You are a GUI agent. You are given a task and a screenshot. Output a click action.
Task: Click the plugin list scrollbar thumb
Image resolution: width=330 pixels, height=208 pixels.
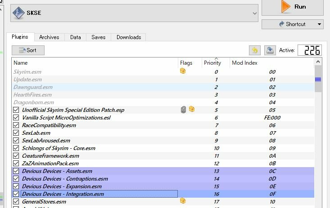[318, 79]
